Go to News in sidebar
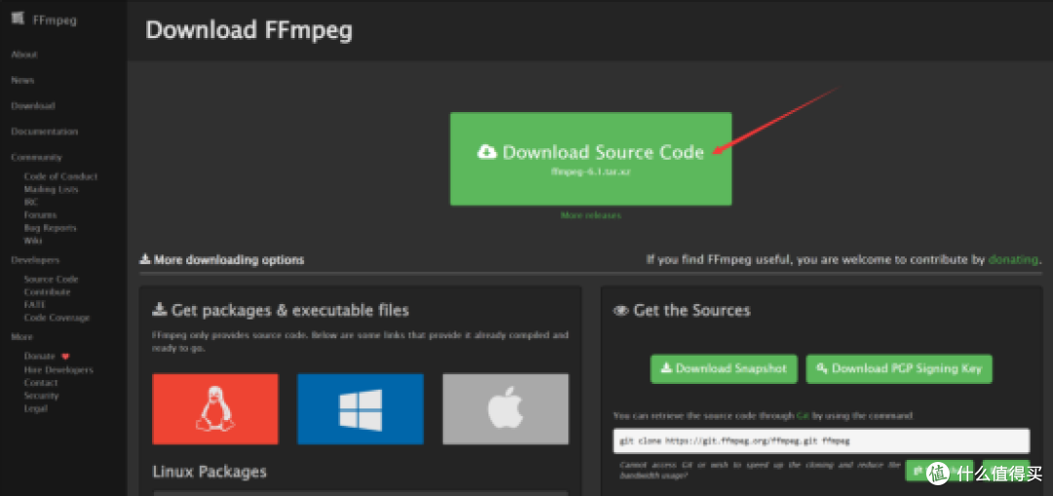Screen dimensions: 1053x496 pyautogui.click(x=22, y=80)
